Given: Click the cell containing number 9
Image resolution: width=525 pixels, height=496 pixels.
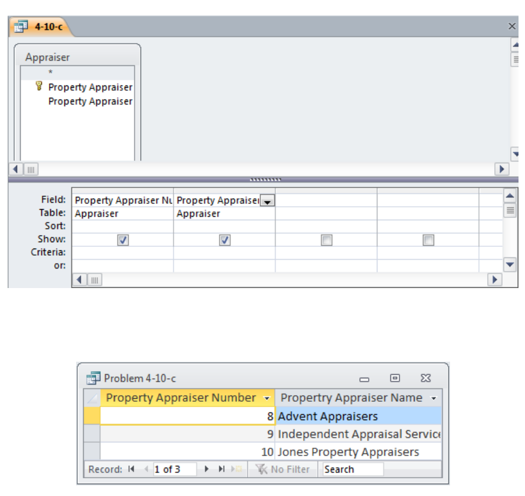Looking at the screenshot, I should tap(188, 434).
